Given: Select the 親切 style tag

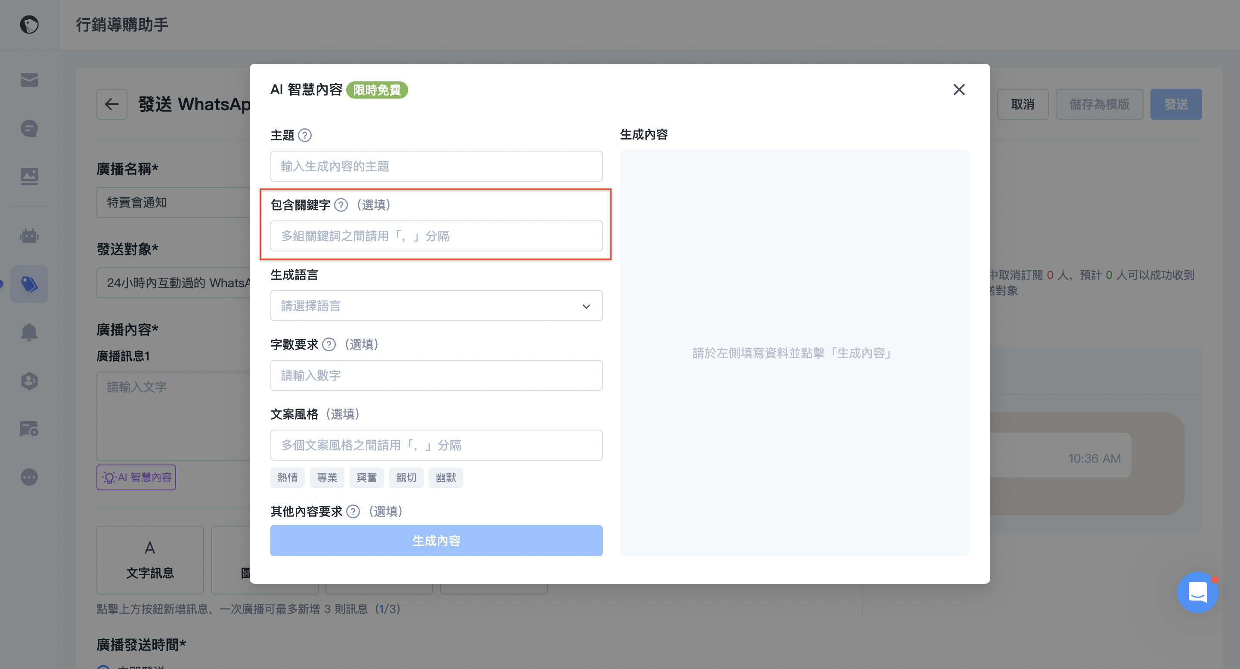Looking at the screenshot, I should (406, 477).
